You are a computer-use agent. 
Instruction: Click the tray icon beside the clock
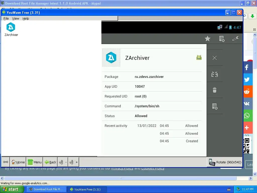click(x=238, y=189)
